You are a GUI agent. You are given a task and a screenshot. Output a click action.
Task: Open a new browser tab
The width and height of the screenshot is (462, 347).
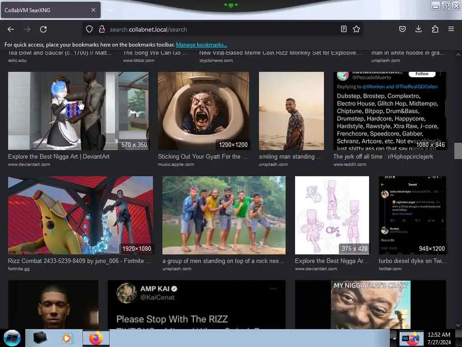110,10
